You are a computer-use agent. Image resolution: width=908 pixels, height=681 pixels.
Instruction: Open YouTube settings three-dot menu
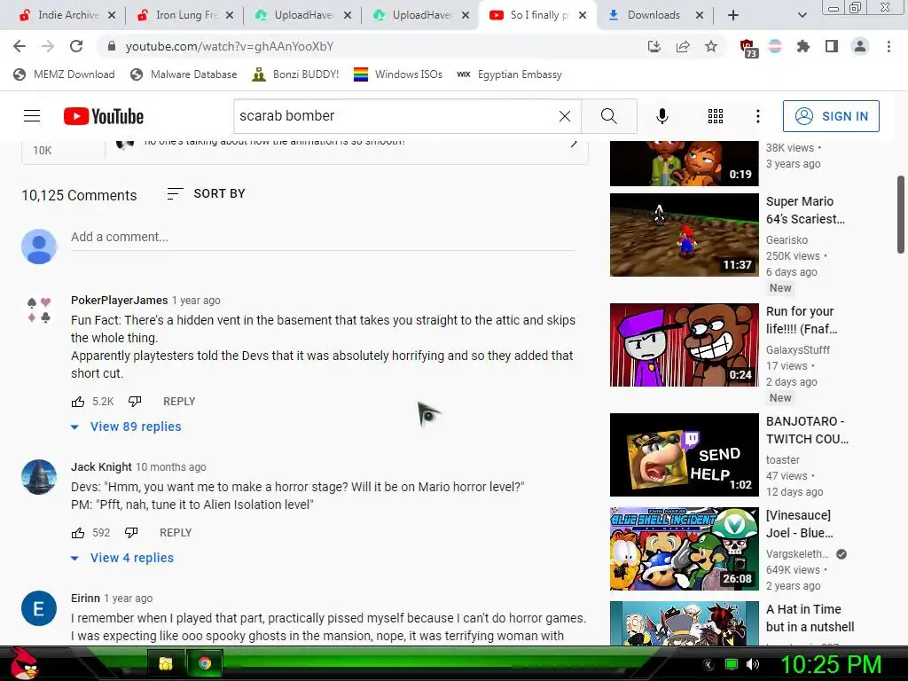tap(757, 116)
